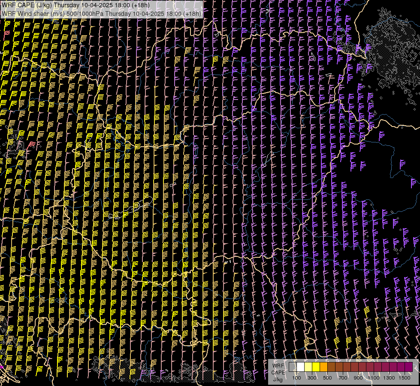Screen dimensions: 420x386
Task: Click the pale yellow CAPE legend swatch
Action: 308,367
